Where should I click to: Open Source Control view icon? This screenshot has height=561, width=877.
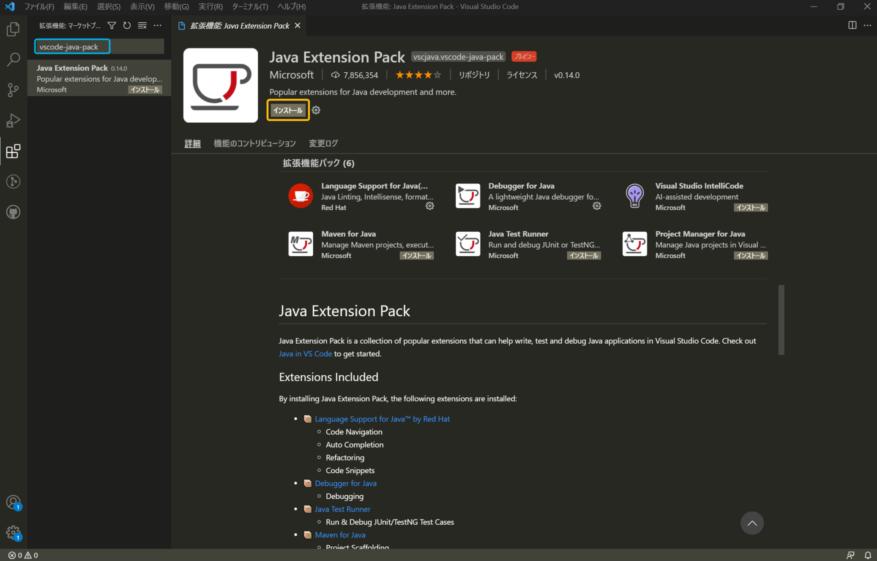tap(13, 90)
